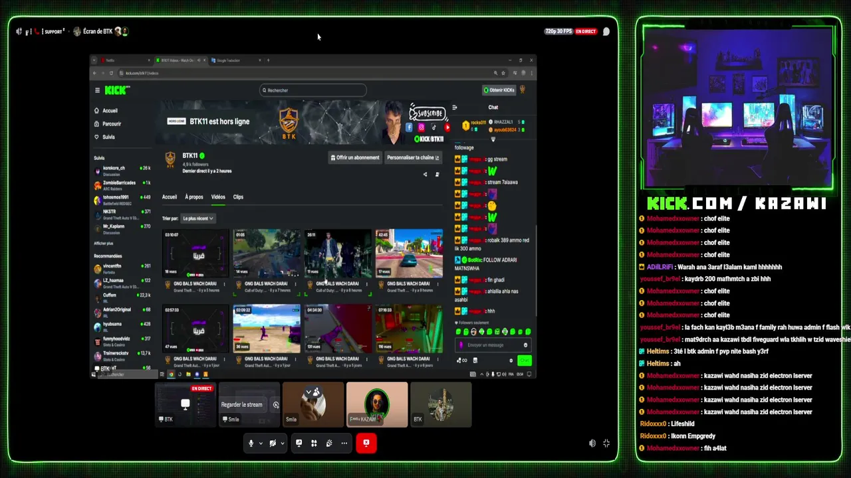The width and height of the screenshot is (851, 478).
Task: Select the KAZAWI participant tile
Action: [377, 404]
